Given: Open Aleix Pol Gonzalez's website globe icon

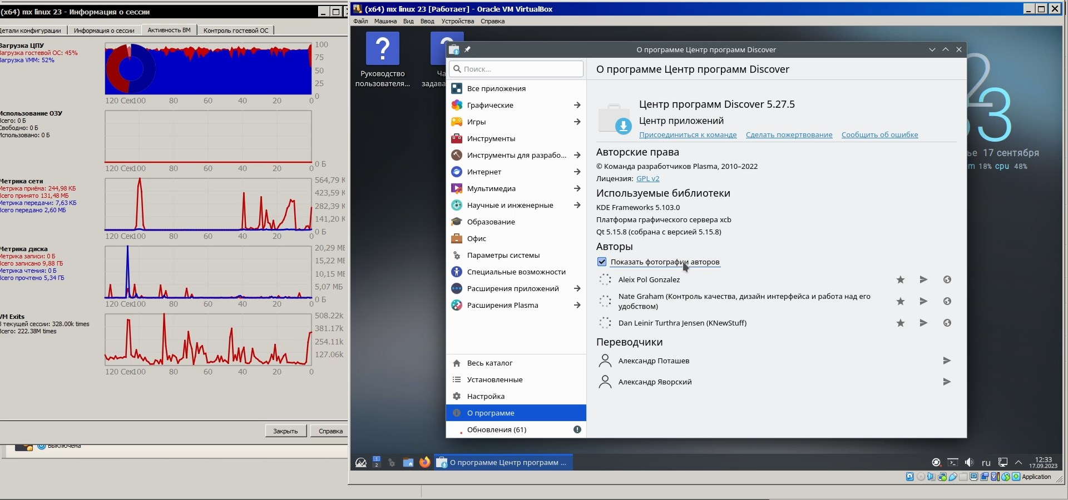Looking at the screenshot, I should coord(947,279).
